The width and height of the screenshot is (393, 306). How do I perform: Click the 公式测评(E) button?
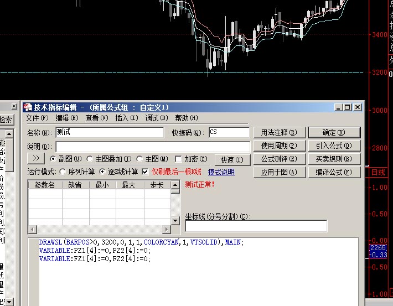click(279, 159)
